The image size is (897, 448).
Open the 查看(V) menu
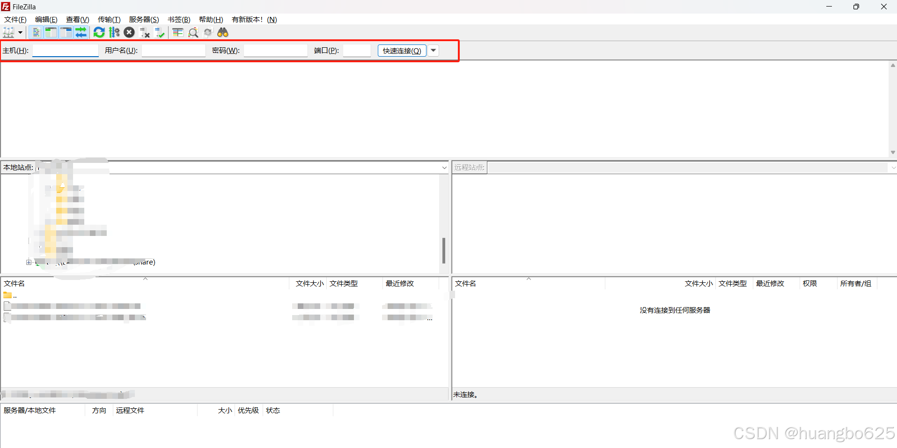click(x=78, y=20)
